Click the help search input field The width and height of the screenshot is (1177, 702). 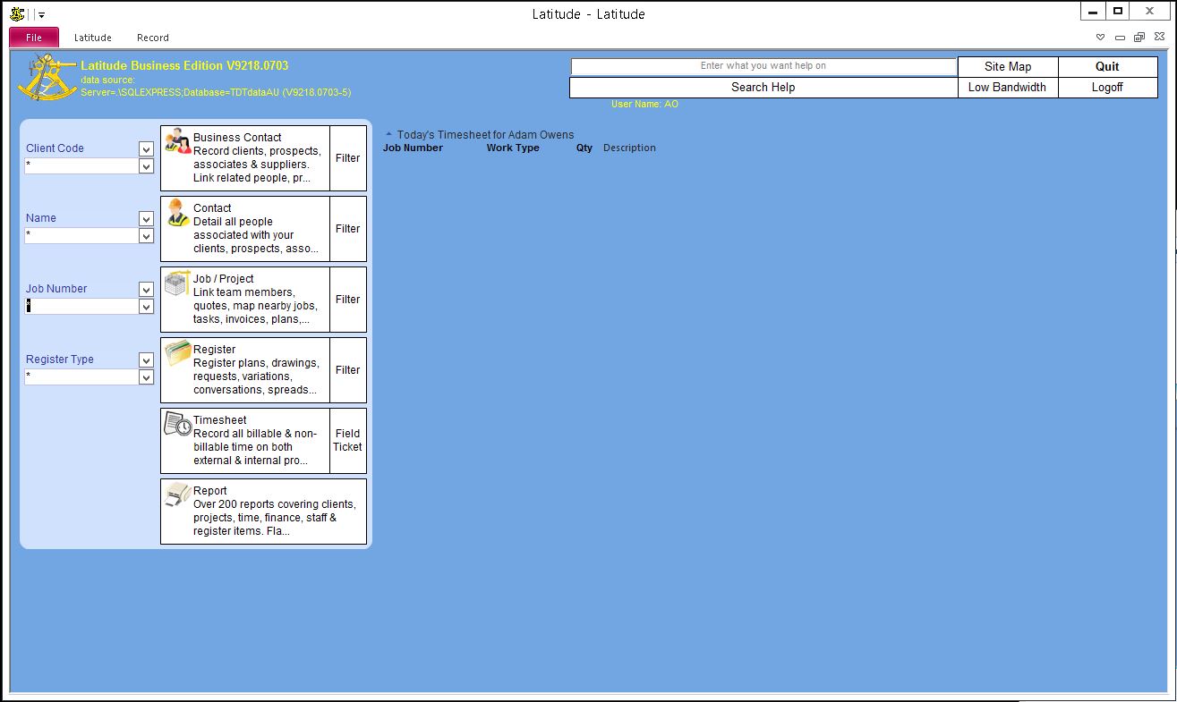tap(763, 66)
